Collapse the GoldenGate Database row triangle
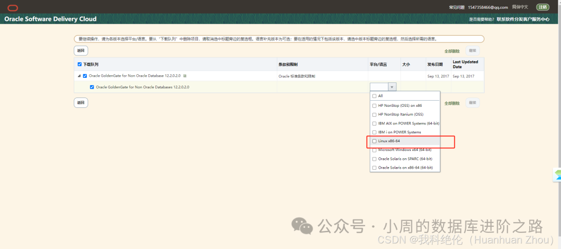Image resolution: width=561 pixels, height=249 pixels. pyautogui.click(x=79, y=76)
